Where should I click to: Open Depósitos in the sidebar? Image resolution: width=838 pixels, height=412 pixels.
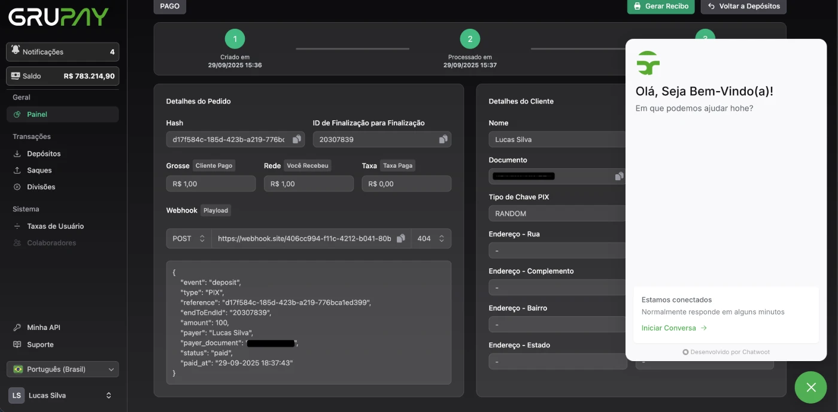tap(44, 154)
